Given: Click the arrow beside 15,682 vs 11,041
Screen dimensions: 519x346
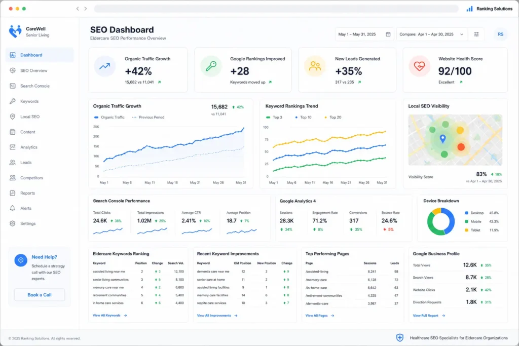Looking at the screenshot, I should tap(159, 82).
